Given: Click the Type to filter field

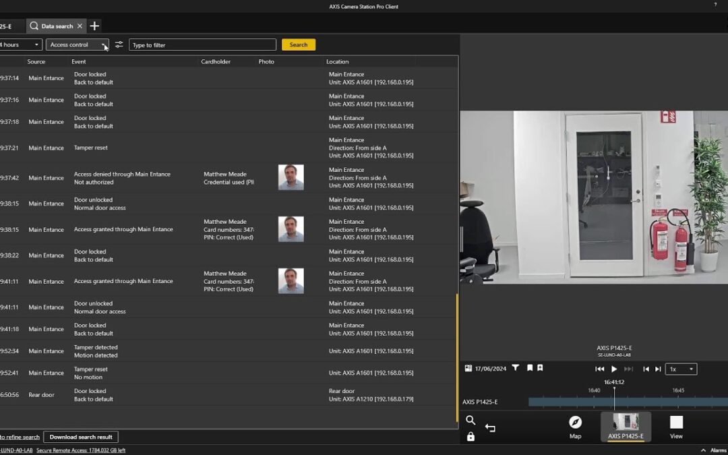Looking at the screenshot, I should 202,44.
